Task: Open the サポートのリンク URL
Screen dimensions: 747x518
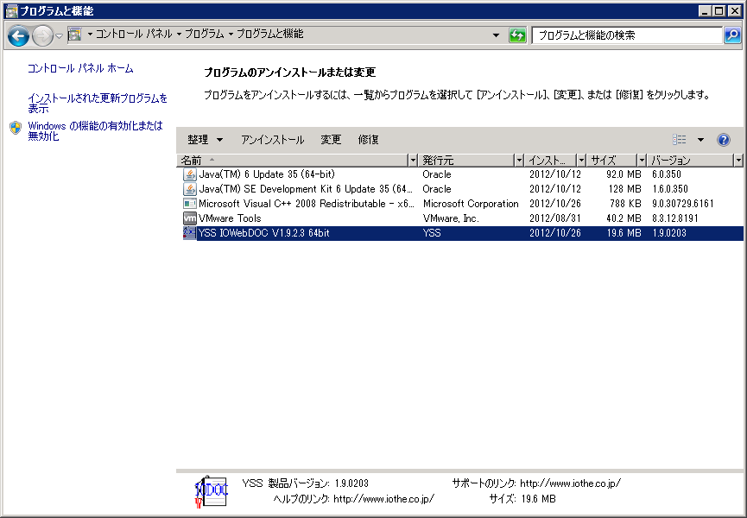Action: (570, 483)
